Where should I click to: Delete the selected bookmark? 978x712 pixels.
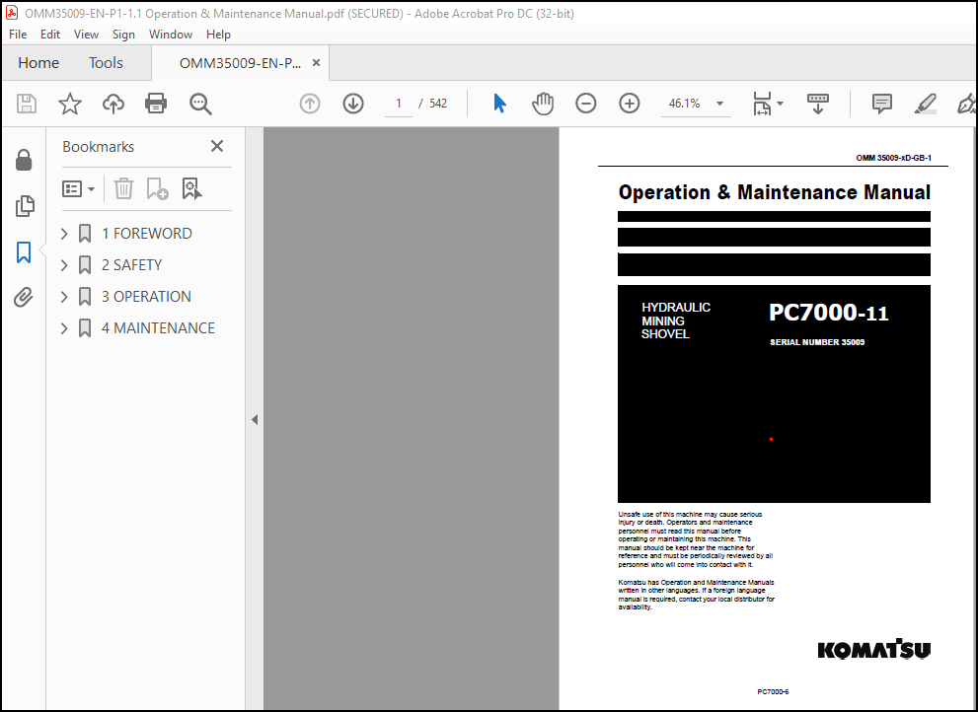[x=122, y=188]
